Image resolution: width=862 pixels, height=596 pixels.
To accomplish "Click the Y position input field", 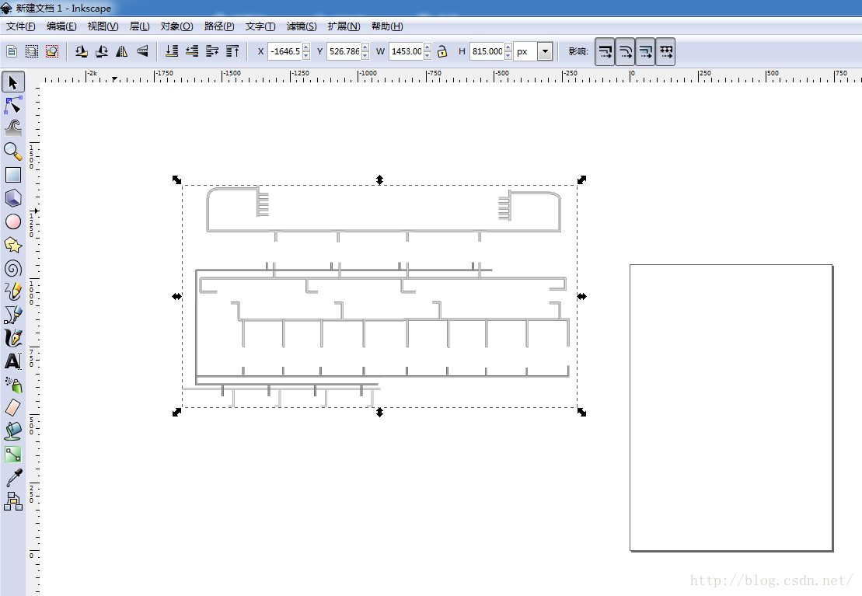I will (x=344, y=52).
